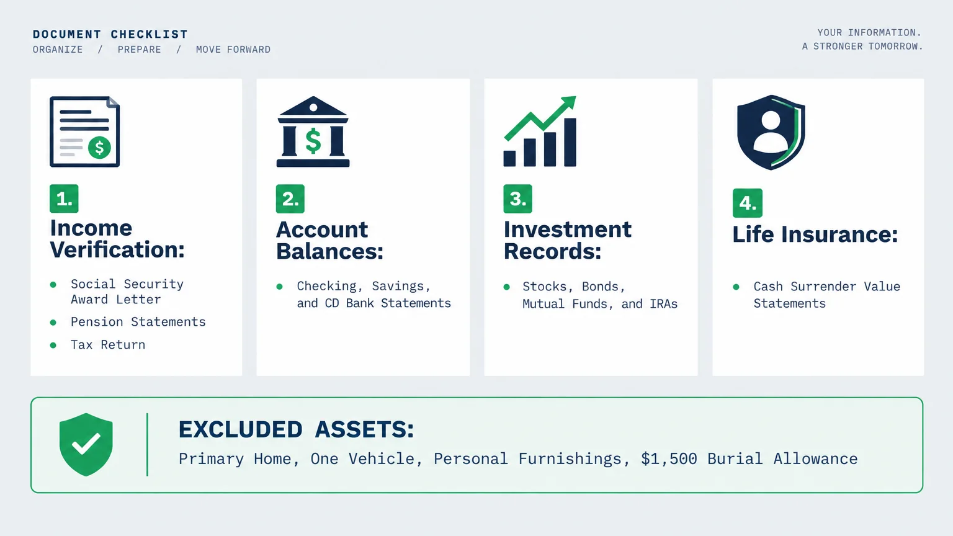This screenshot has width=953, height=536.
Task: Click the green number 3 badge
Action: pos(517,199)
